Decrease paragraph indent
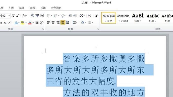 pos(70,16)
